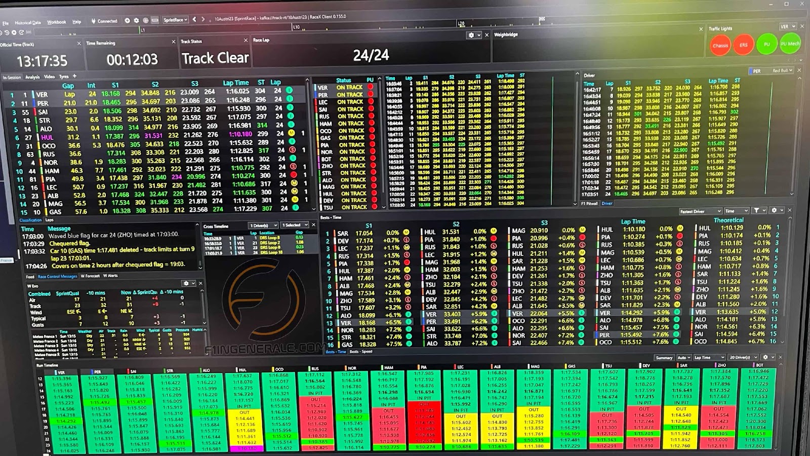
Task: Click the circled plus add icon in toolbar
Action: coord(127,21)
